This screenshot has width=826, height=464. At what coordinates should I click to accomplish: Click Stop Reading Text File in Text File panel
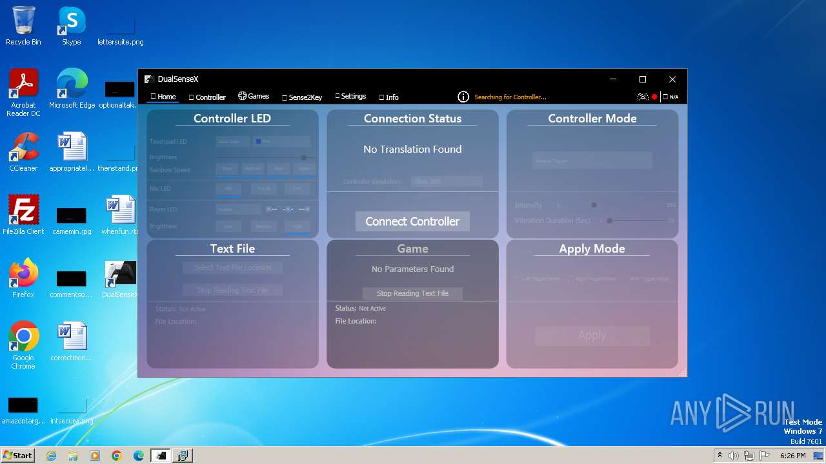(232, 290)
